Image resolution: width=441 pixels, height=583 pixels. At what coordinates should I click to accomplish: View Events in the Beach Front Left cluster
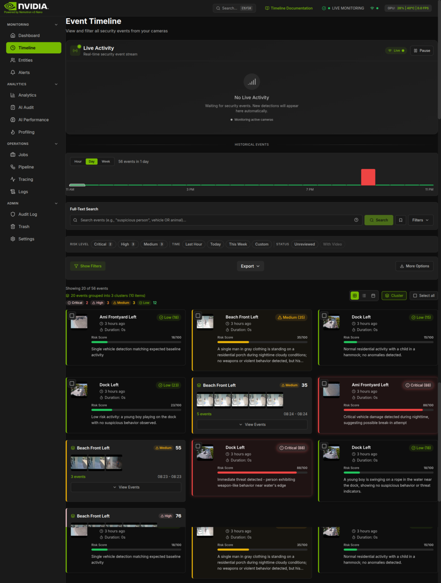[x=252, y=424]
